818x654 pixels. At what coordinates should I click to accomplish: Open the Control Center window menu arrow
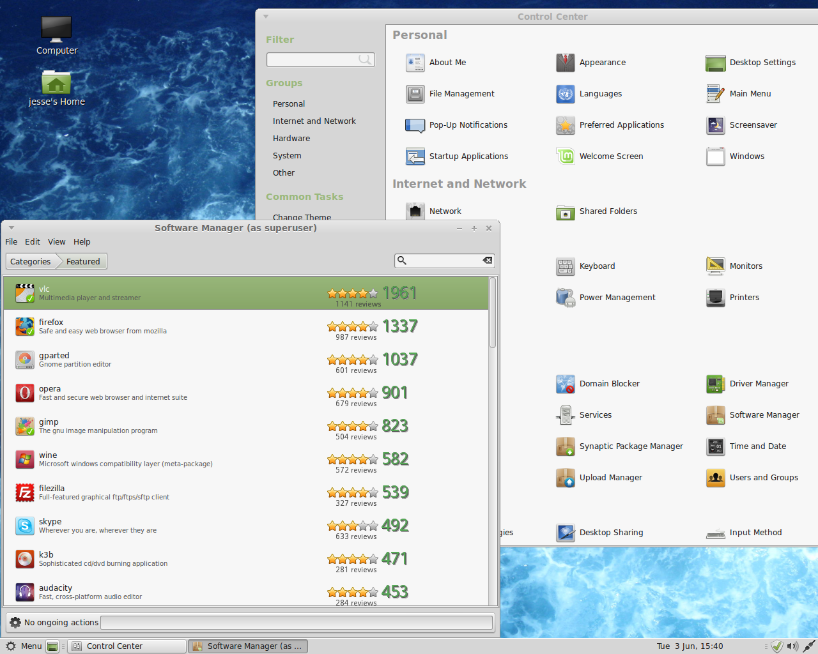(266, 17)
